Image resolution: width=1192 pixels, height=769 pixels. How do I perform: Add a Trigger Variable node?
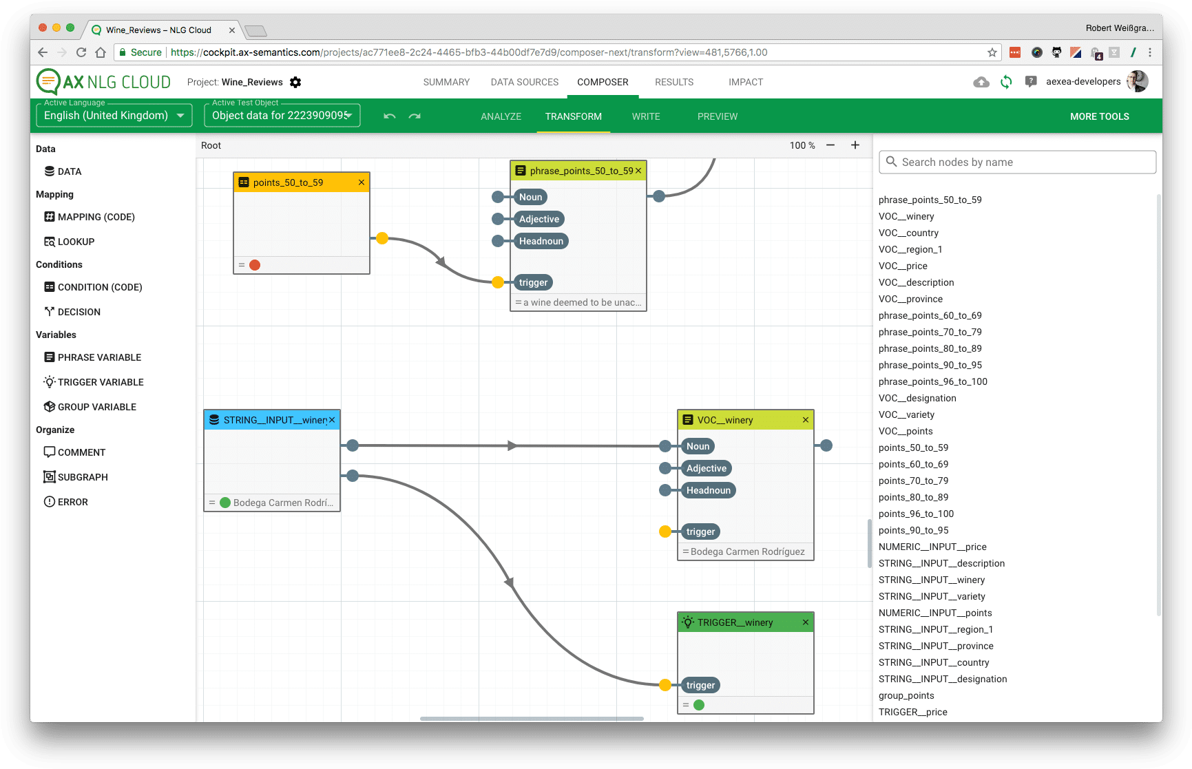point(101,382)
